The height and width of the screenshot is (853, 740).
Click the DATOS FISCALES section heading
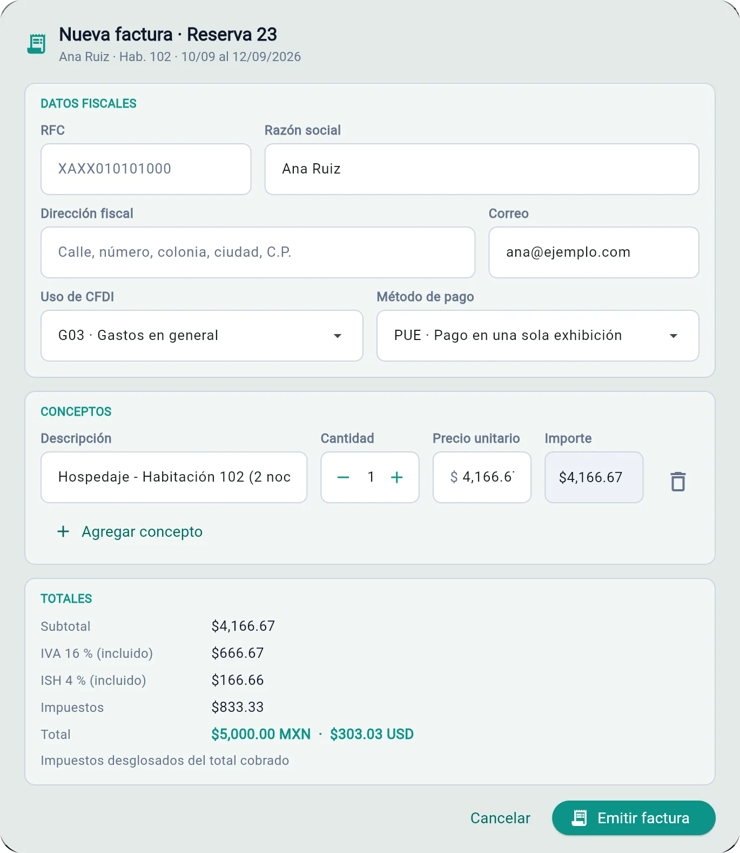tap(89, 103)
